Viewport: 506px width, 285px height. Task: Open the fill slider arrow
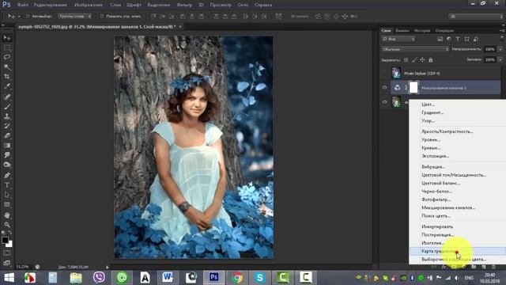pos(500,60)
